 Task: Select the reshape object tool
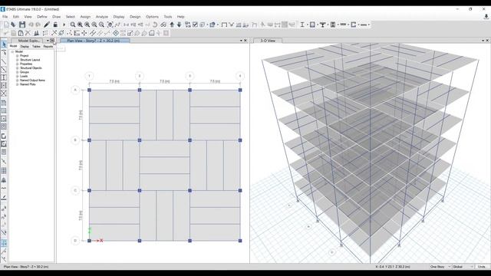pos(4,52)
